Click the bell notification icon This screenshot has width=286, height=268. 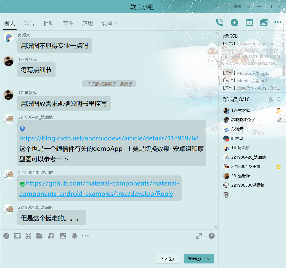(x=75, y=236)
